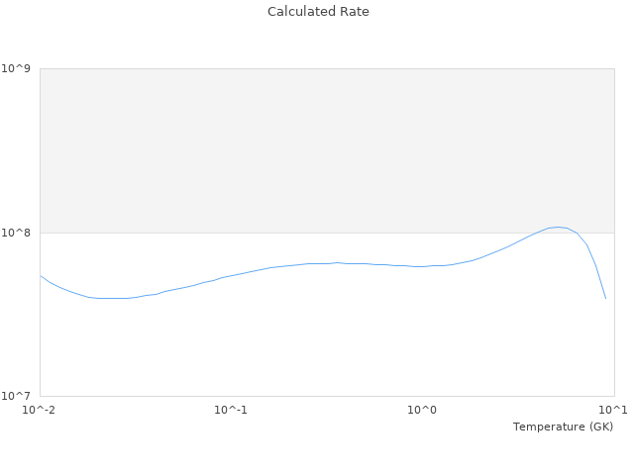Click the 10^8 y-axis tick label

click(x=17, y=233)
